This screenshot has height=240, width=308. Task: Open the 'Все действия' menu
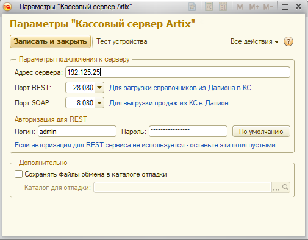(254, 41)
